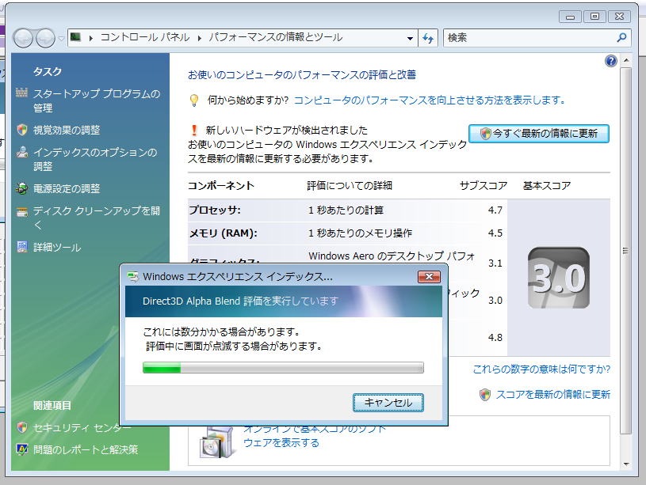Open インデックスのオプションの調整 task
The image size is (646, 485).
[95, 159]
